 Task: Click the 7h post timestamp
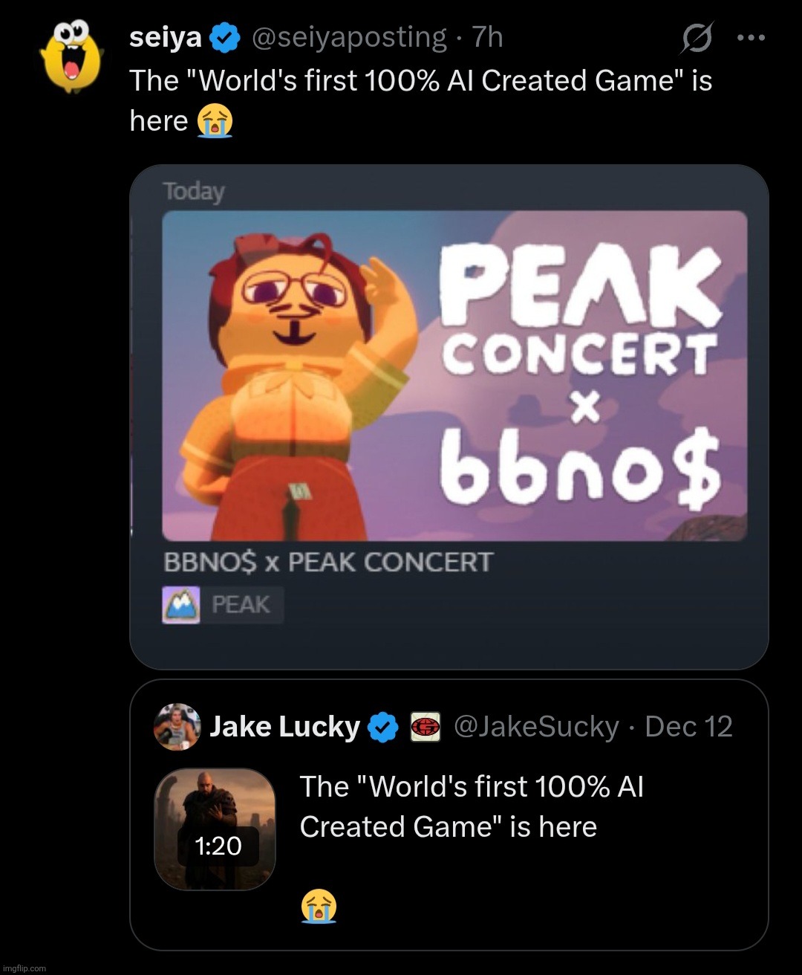pyautogui.click(x=488, y=38)
